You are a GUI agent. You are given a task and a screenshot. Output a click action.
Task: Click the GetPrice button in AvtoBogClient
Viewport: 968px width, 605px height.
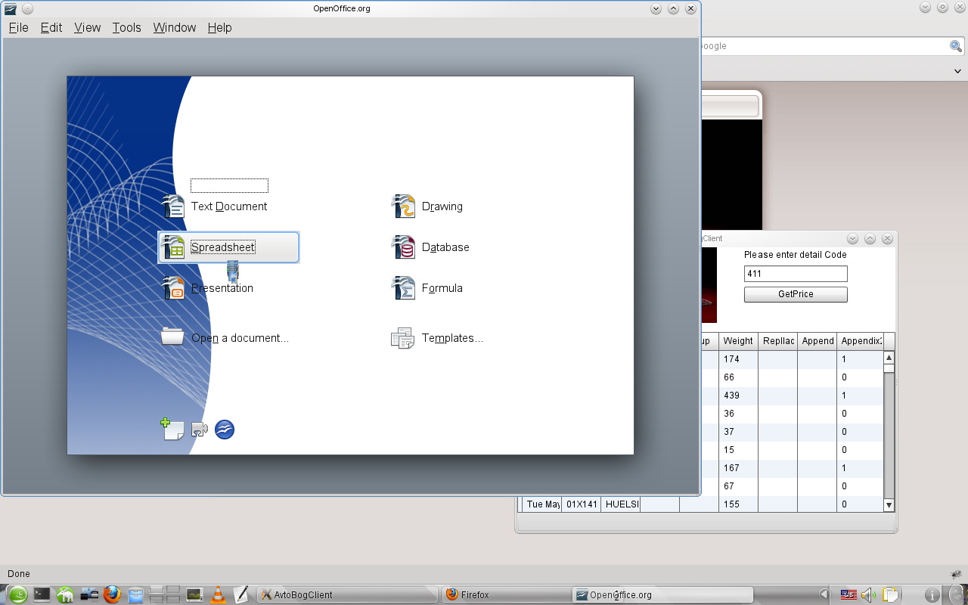[x=796, y=294]
